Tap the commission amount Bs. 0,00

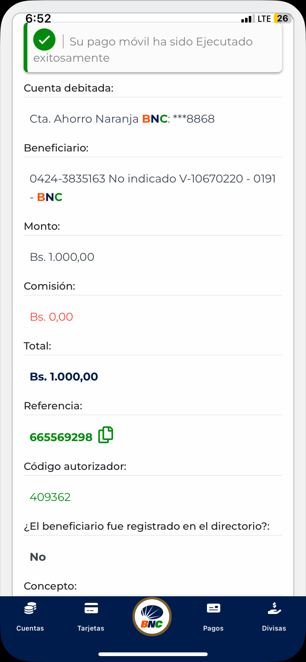[51, 317]
